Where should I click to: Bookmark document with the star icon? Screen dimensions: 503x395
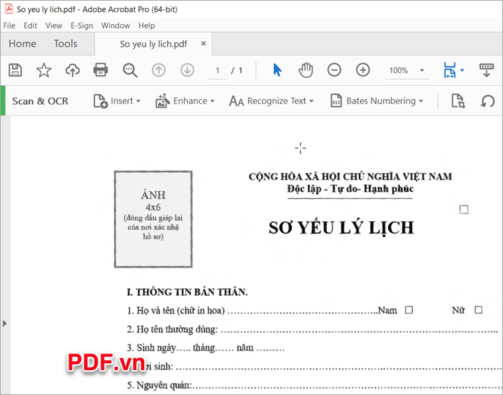[44, 70]
